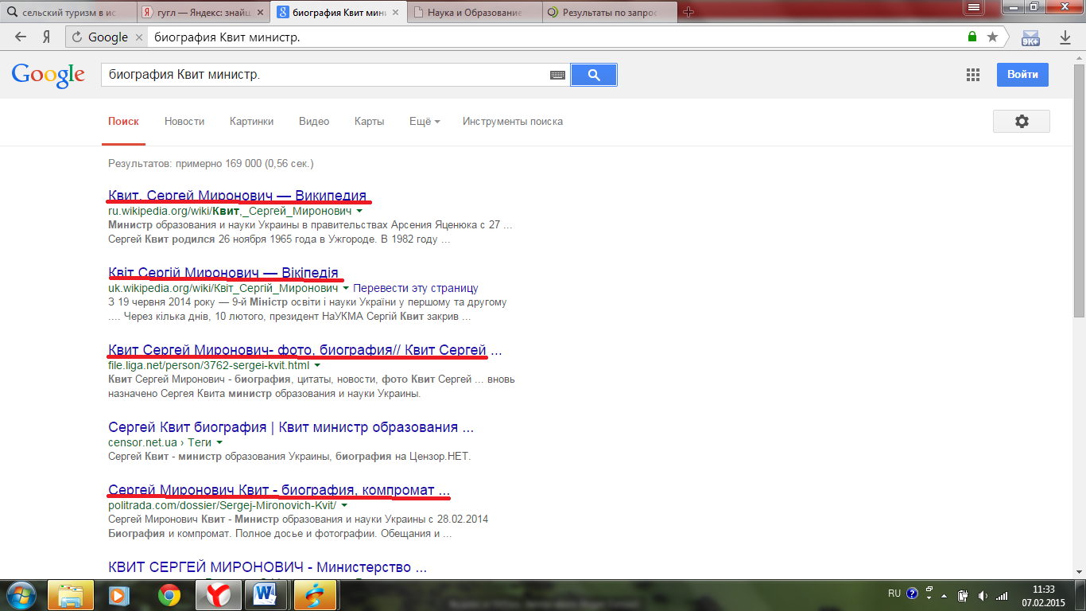The height and width of the screenshot is (611, 1086).
Task: Open a new tab with the plus icon
Action: click(x=688, y=12)
